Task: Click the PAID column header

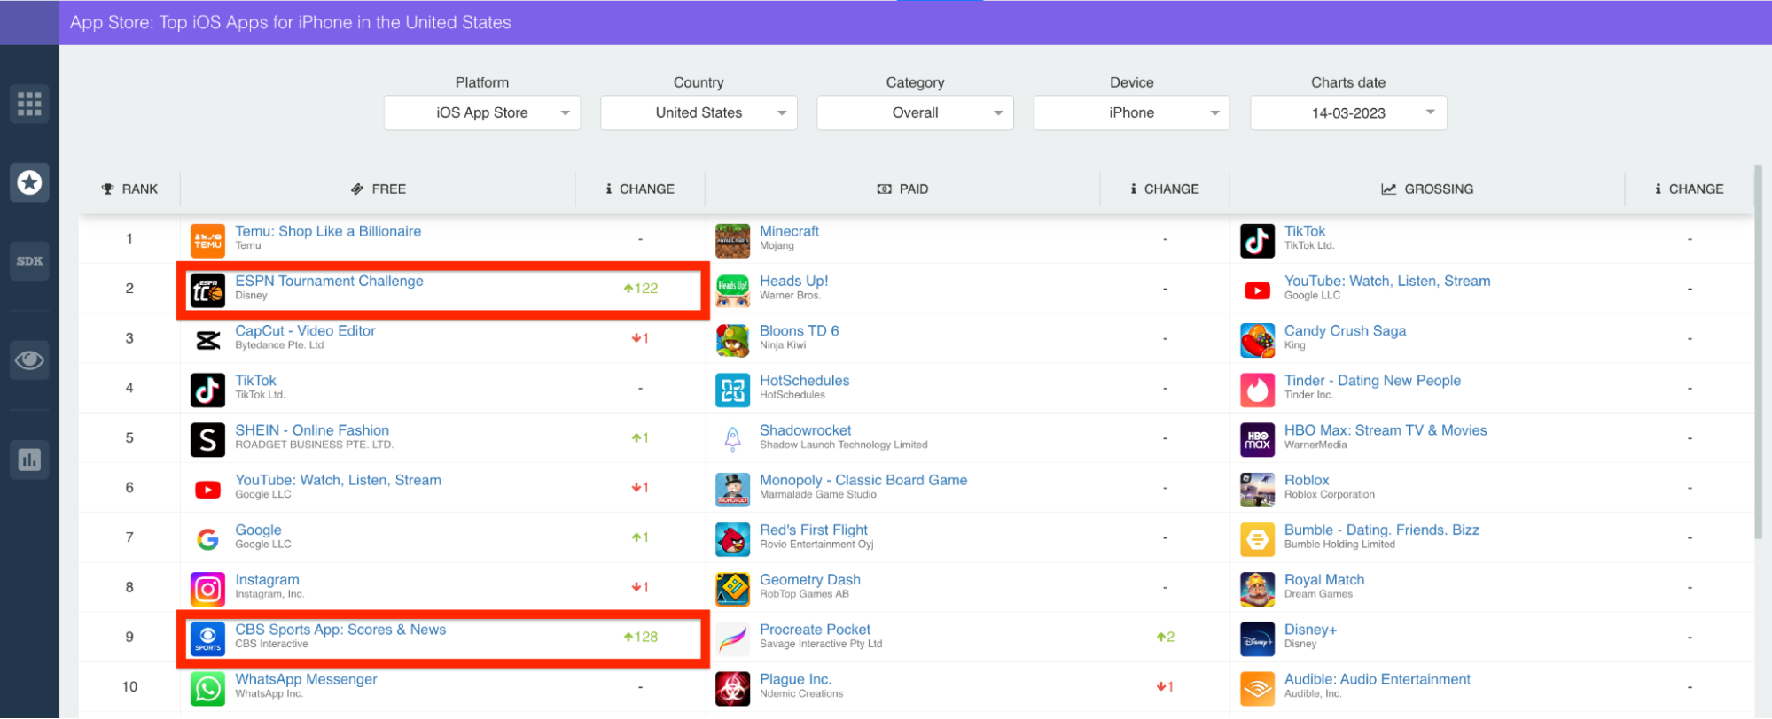Action: coord(902,189)
